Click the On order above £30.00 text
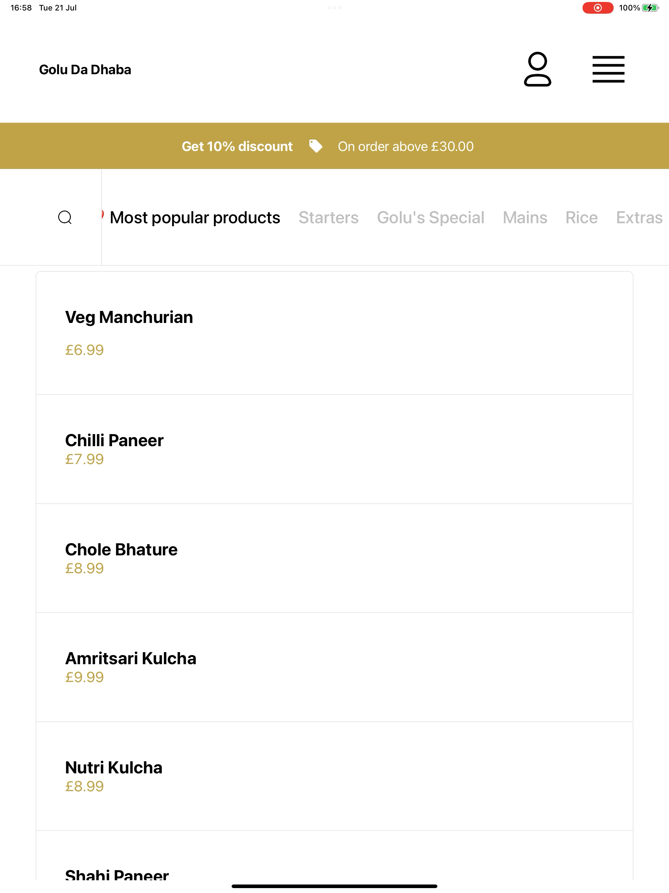Image resolution: width=669 pixels, height=893 pixels. click(405, 146)
